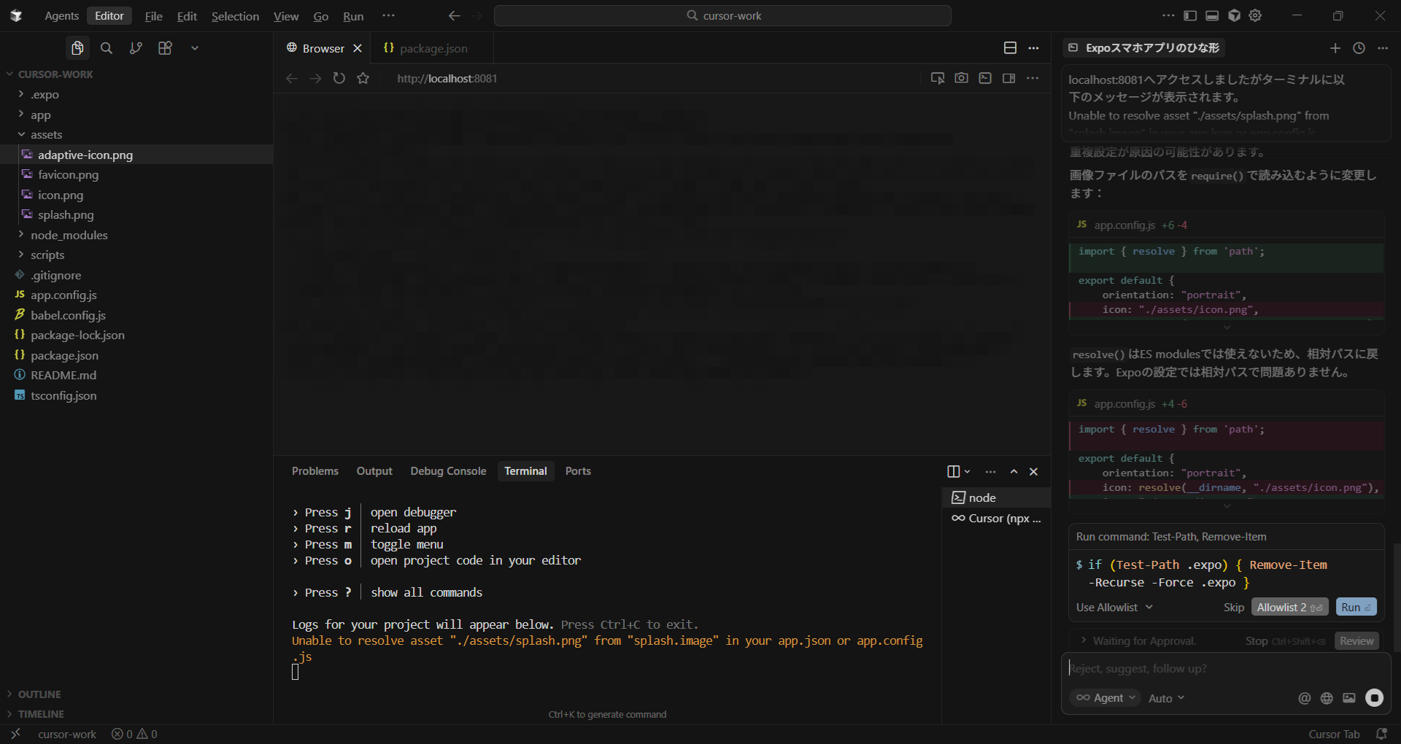
Task: Take a browser screenshot with camera icon
Action: 961,78
